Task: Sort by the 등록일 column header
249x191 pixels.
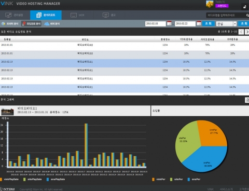Action: tap(7, 39)
